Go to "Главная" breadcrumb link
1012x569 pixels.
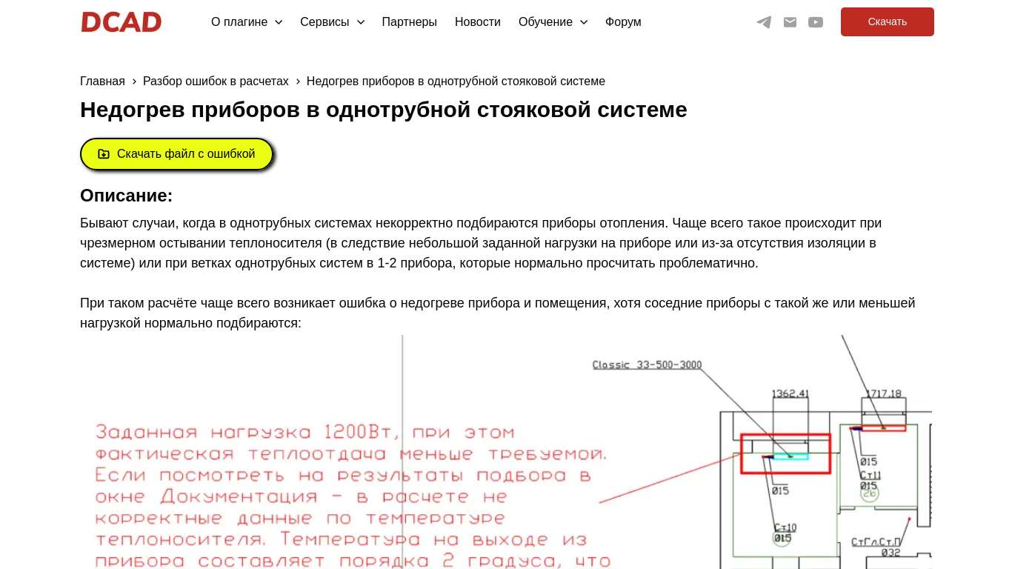pos(102,81)
